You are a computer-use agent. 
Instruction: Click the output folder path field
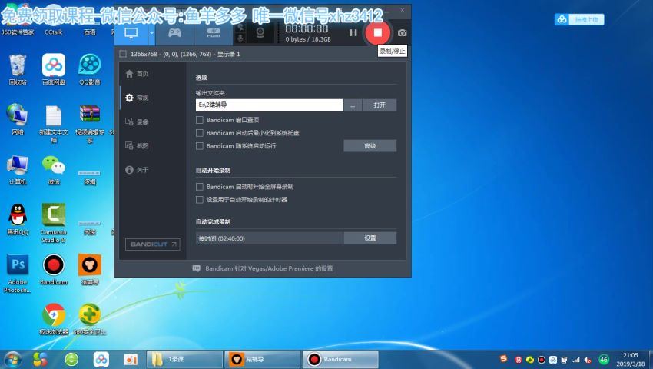coord(269,105)
